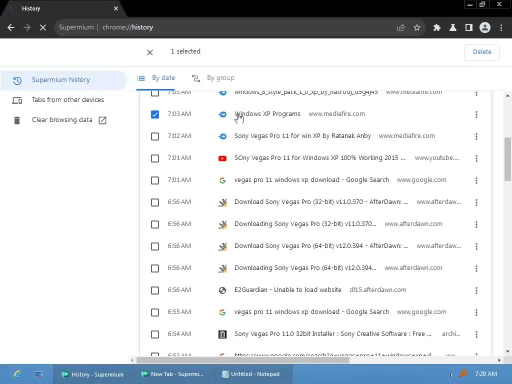The width and height of the screenshot is (512, 384).
Task: Open more actions for the YouTube entry
Action: pyautogui.click(x=476, y=158)
